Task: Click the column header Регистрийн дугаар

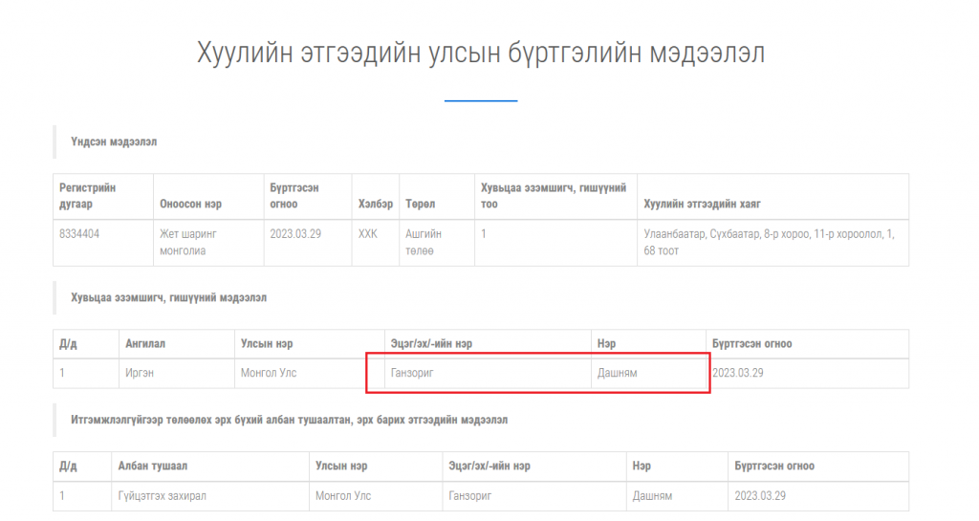Action: tap(87, 196)
